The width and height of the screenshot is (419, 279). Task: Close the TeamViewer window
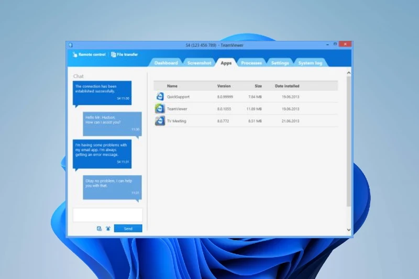click(345, 44)
